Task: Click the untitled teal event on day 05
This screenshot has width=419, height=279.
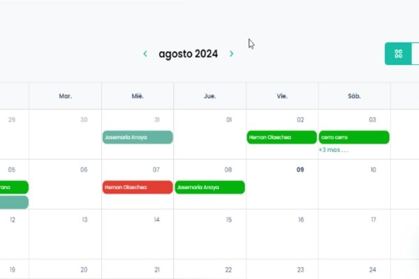Action: pos(14,202)
